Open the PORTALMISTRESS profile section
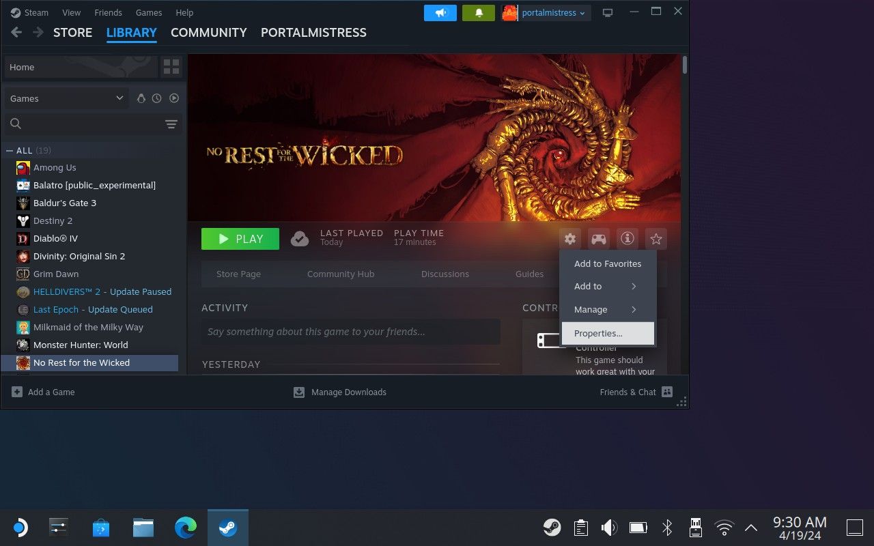This screenshot has width=874, height=546. (313, 33)
